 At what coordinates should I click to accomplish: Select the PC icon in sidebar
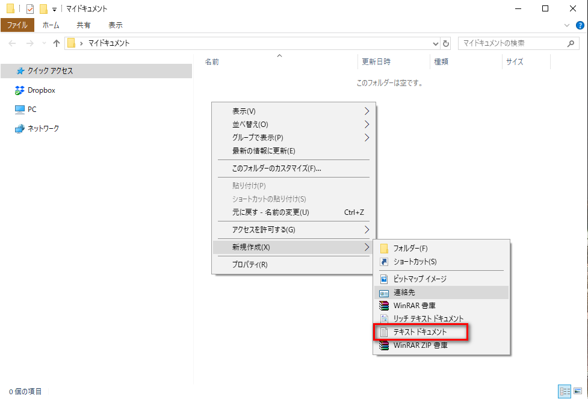coord(19,110)
